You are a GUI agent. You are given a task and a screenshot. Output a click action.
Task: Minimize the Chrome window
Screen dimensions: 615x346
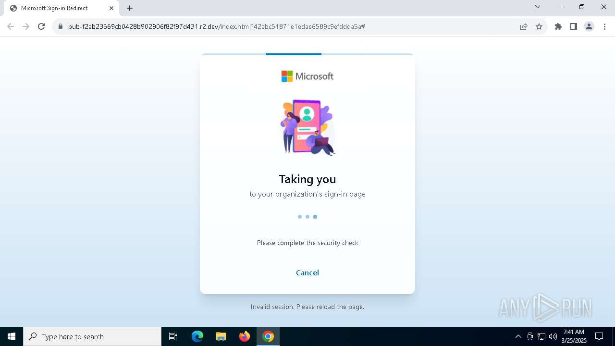(x=560, y=7)
